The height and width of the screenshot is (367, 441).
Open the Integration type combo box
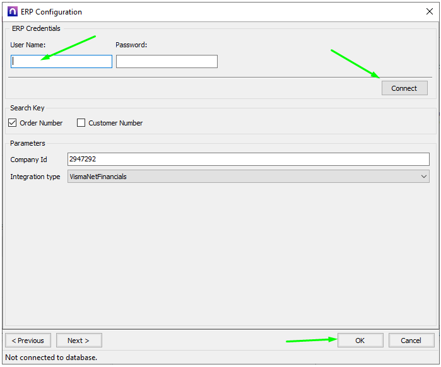click(x=248, y=177)
